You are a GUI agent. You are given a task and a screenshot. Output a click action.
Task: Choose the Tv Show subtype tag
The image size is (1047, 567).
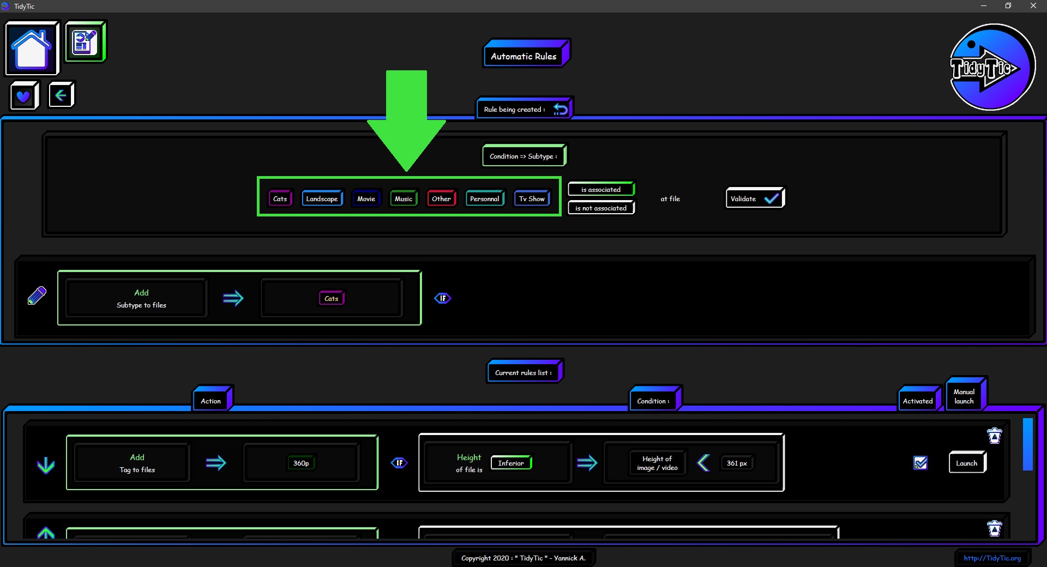pyautogui.click(x=532, y=198)
